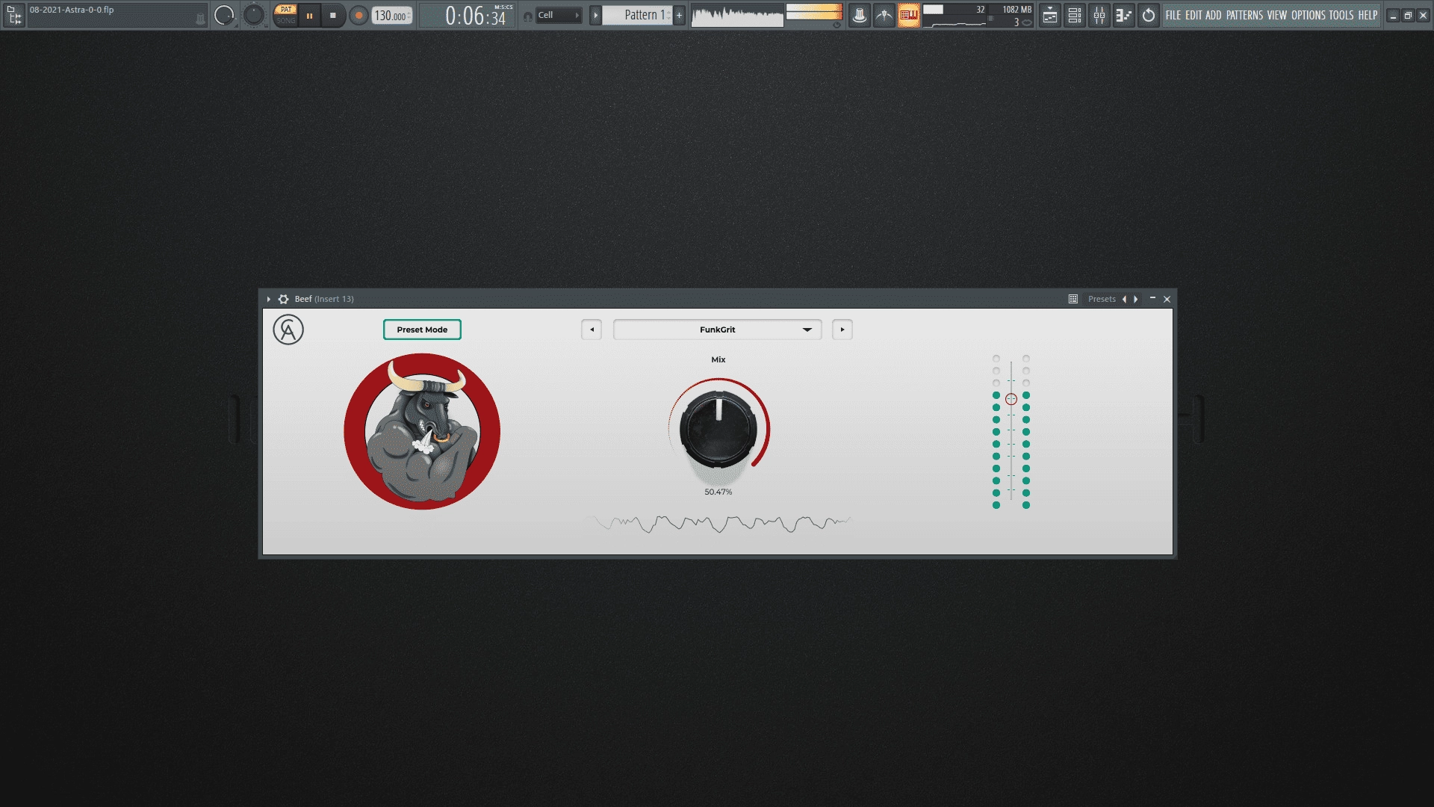The height and width of the screenshot is (807, 1434).
Task: Open the EDIT menu
Action: point(1194,15)
